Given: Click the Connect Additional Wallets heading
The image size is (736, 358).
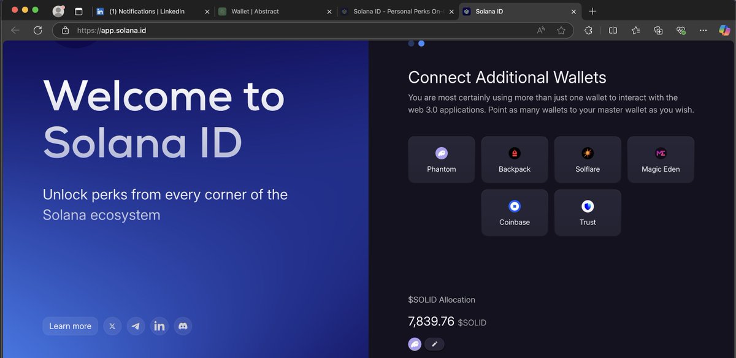Looking at the screenshot, I should coord(507,77).
